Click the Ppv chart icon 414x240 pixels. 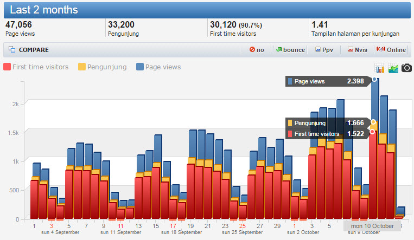pos(318,49)
